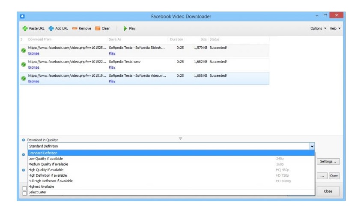Minimize the Facebook Video Downloader window
The height and width of the screenshot is (217, 361).
coord(317,15)
